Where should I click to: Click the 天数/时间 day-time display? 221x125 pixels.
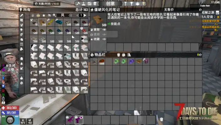click(47, 4)
